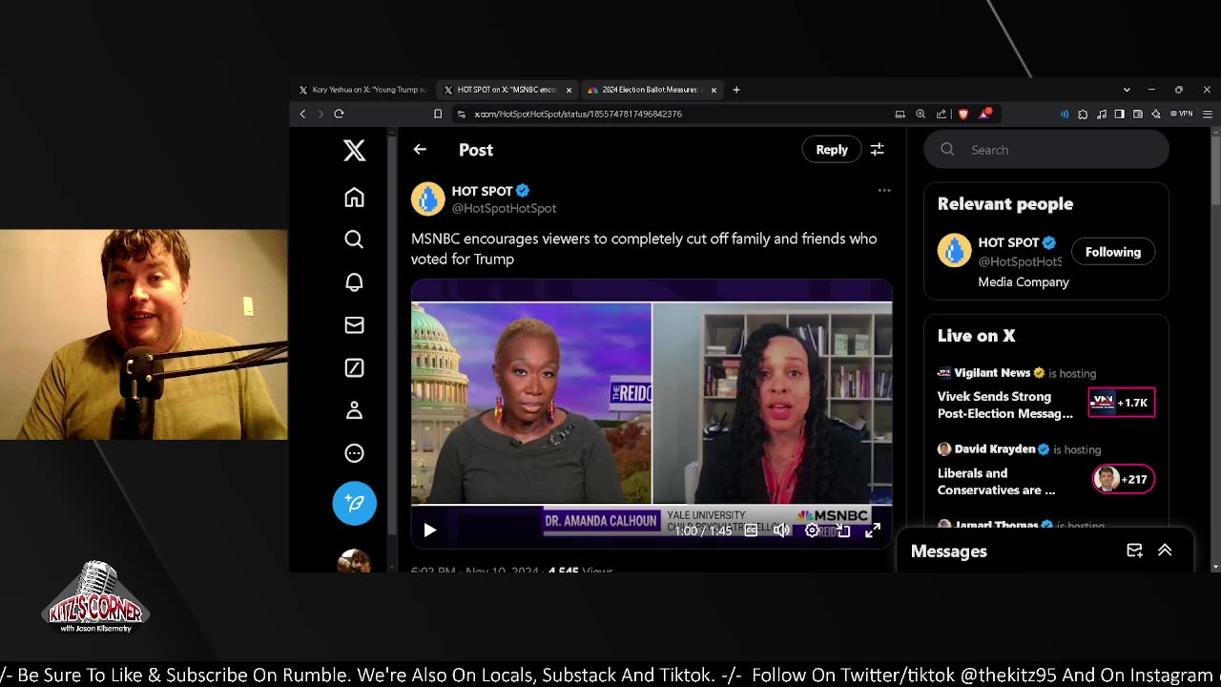The image size is (1221, 687).
Task: Go to Home in X sidebar
Action: pos(354,198)
